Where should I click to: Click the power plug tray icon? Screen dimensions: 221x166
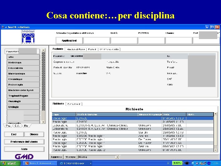187,163
